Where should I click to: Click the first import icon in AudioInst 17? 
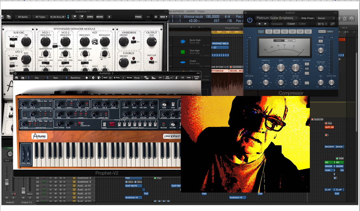(74, 17)
